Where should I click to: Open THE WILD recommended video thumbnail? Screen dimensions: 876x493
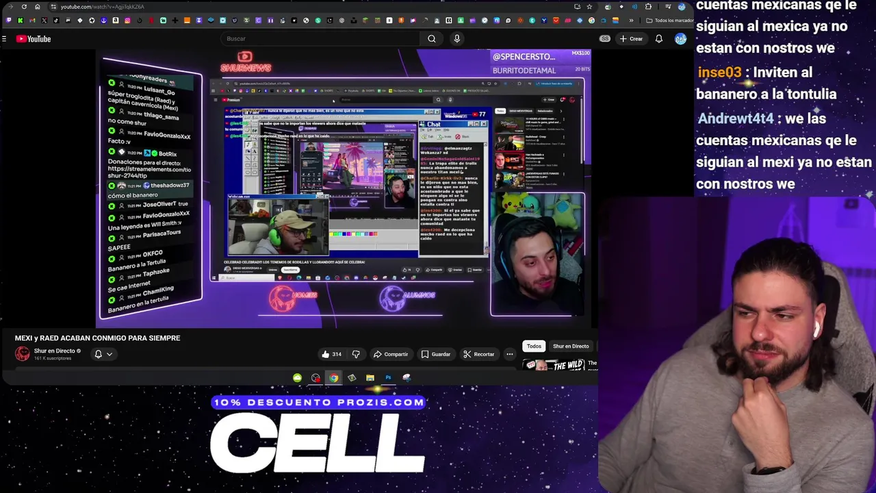[x=554, y=364]
